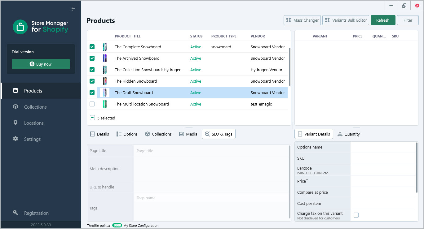Switch to the Quantity tab
The image size is (424, 229).
(349, 134)
